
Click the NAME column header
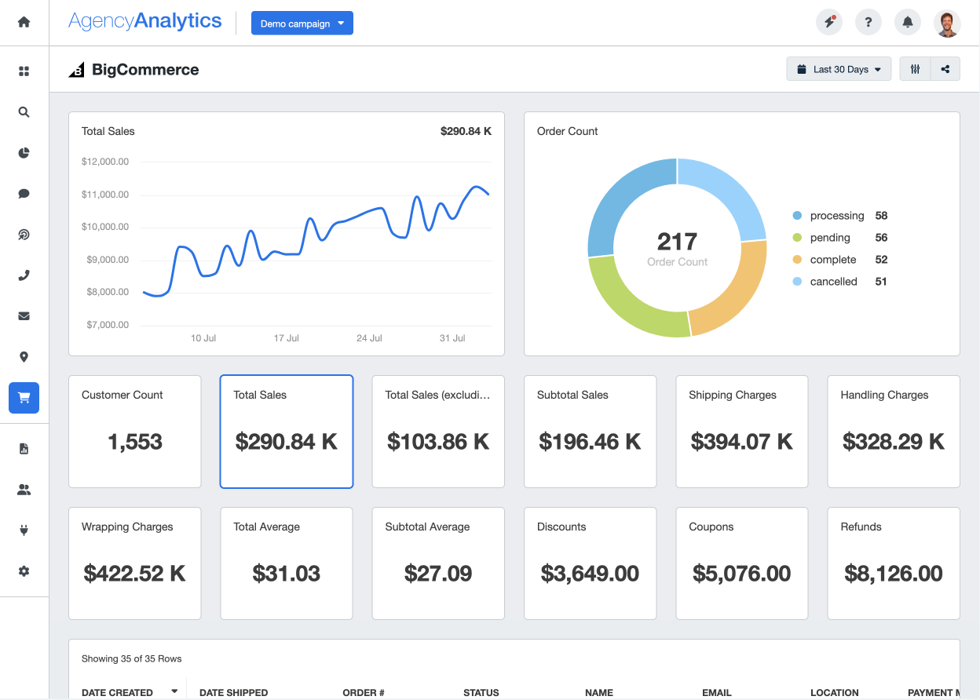599,693
